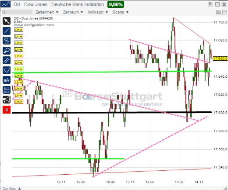The height and width of the screenshot is (190, 228).
Task: Expand the Configs panel
Action: pos(12,188)
